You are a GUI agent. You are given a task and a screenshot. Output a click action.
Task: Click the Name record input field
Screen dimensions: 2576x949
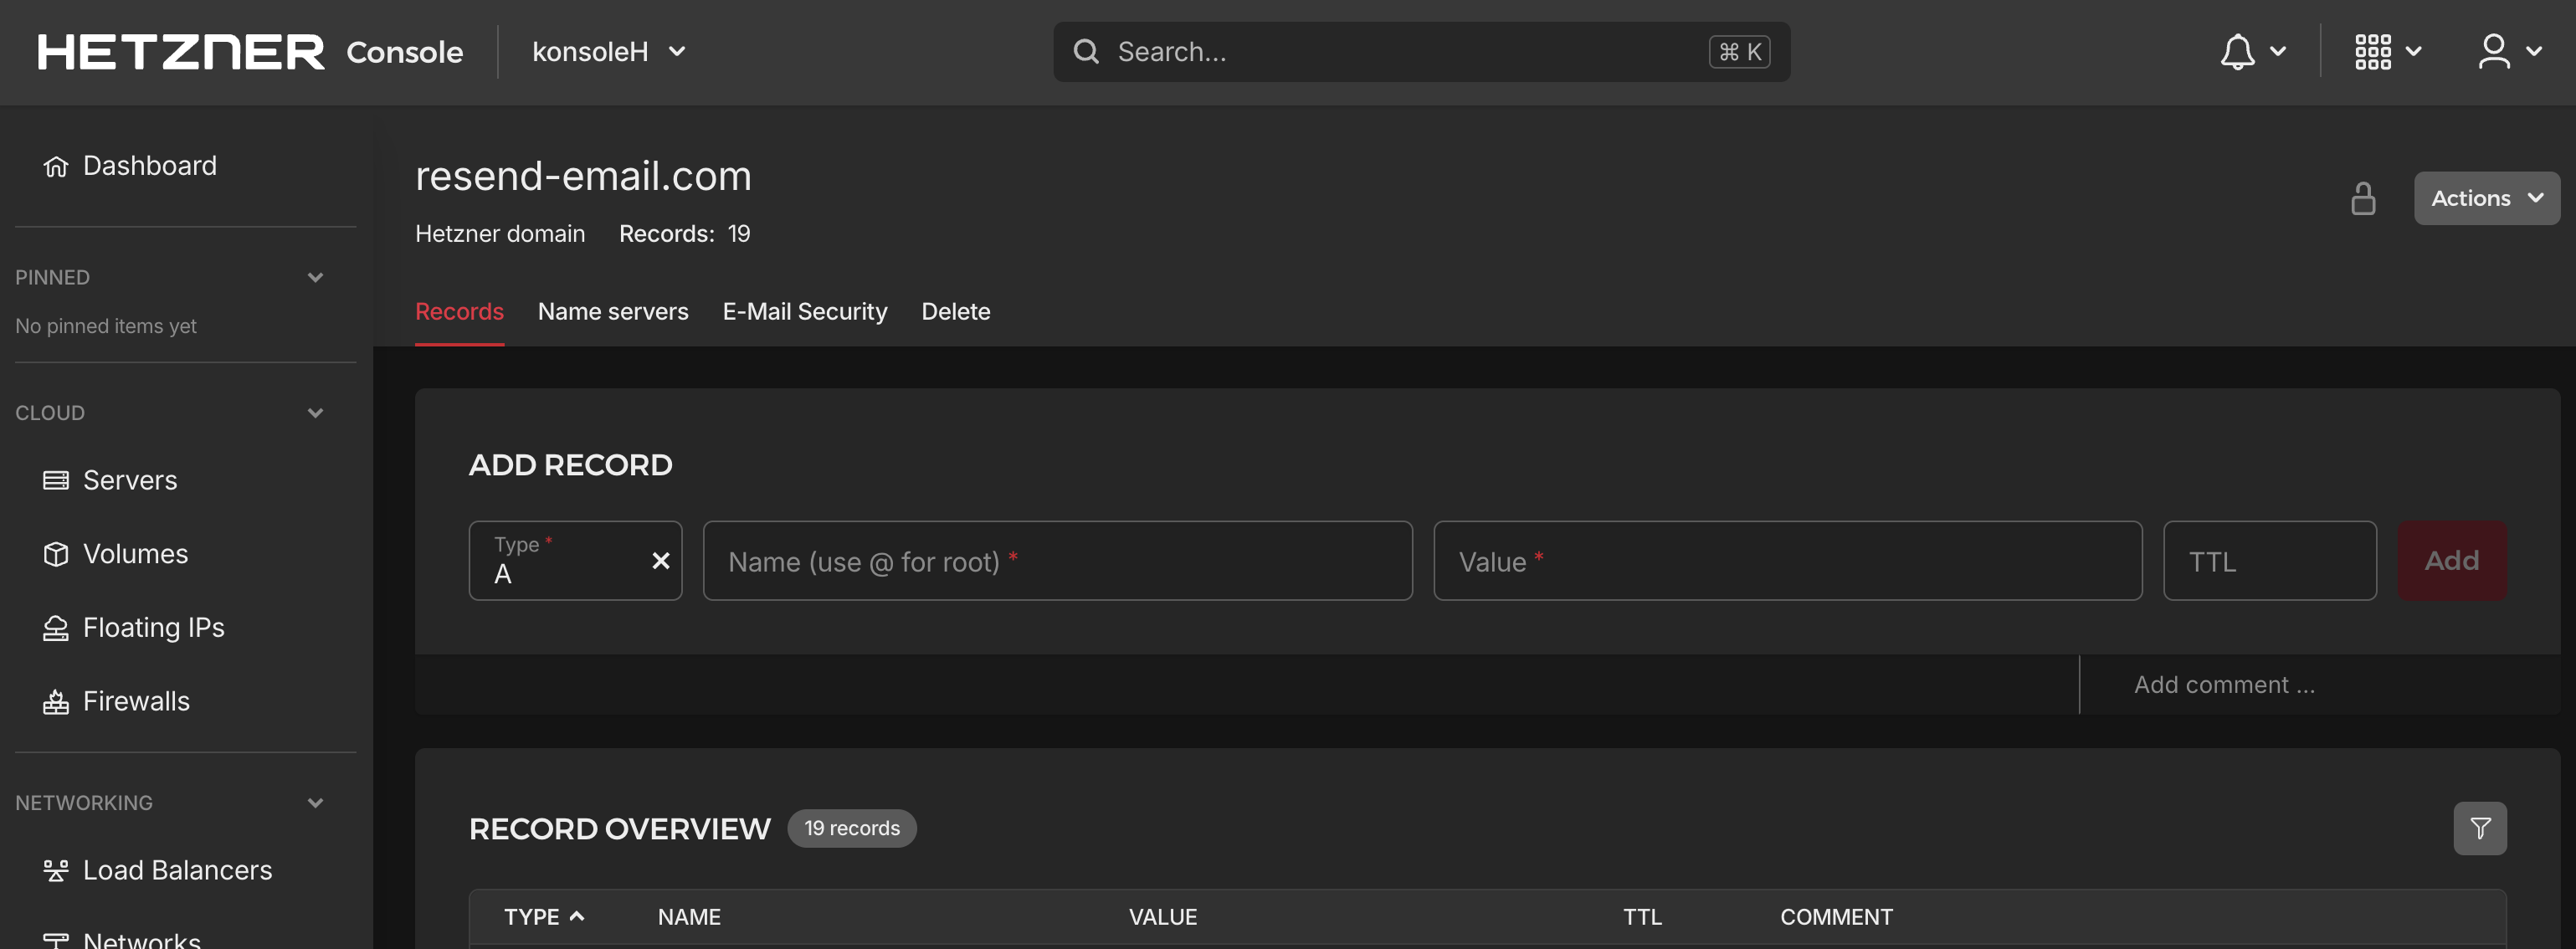pos(1057,560)
